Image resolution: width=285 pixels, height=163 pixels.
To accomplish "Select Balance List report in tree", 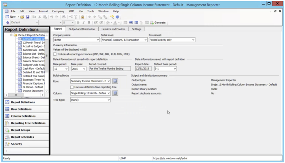I will click(33, 54).
